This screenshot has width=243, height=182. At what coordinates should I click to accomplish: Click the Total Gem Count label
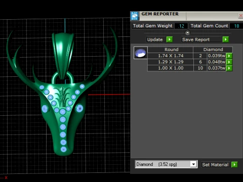pyautogui.click(x=209, y=26)
